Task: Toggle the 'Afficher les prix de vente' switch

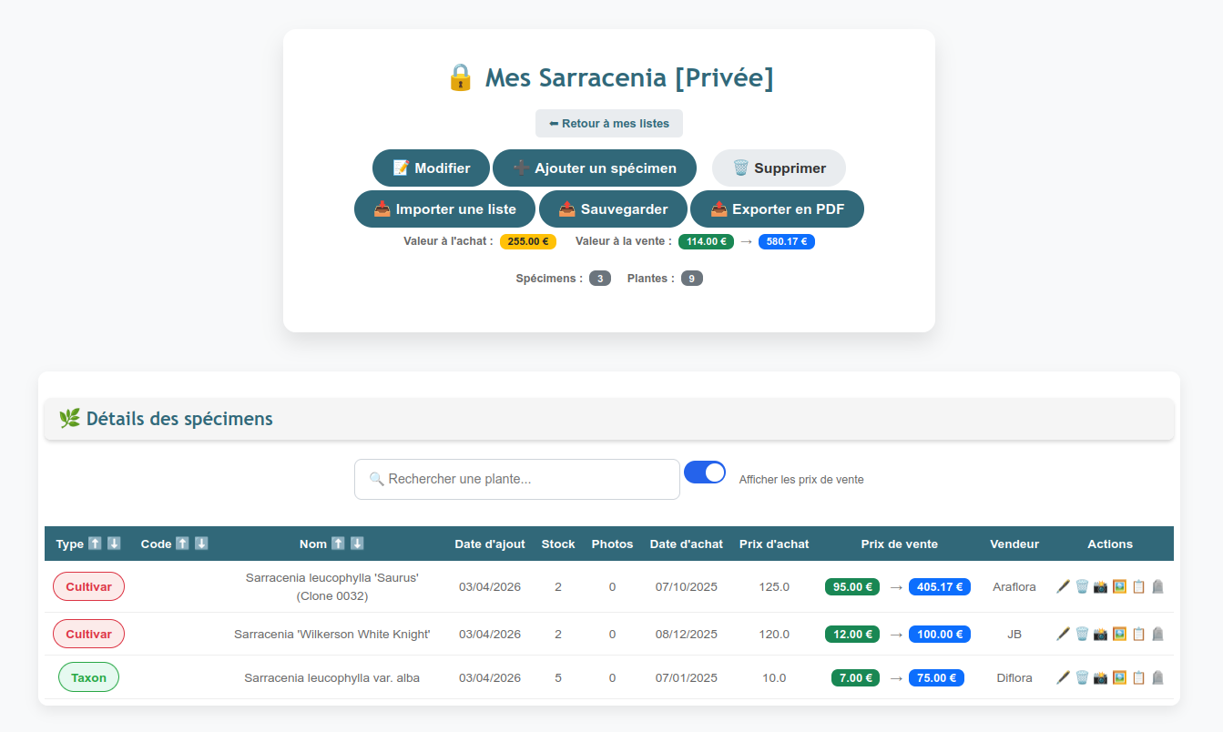Action: click(704, 473)
